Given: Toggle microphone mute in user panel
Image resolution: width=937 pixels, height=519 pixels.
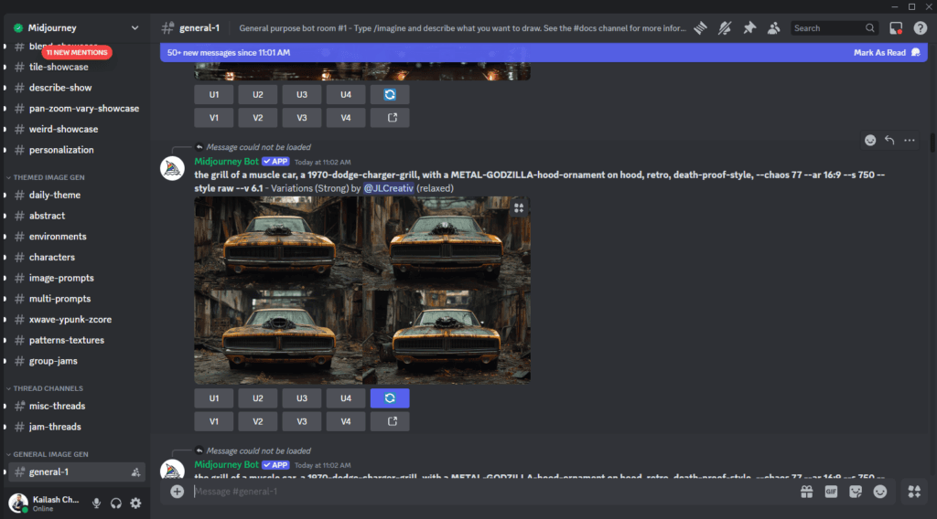Looking at the screenshot, I should point(96,503).
